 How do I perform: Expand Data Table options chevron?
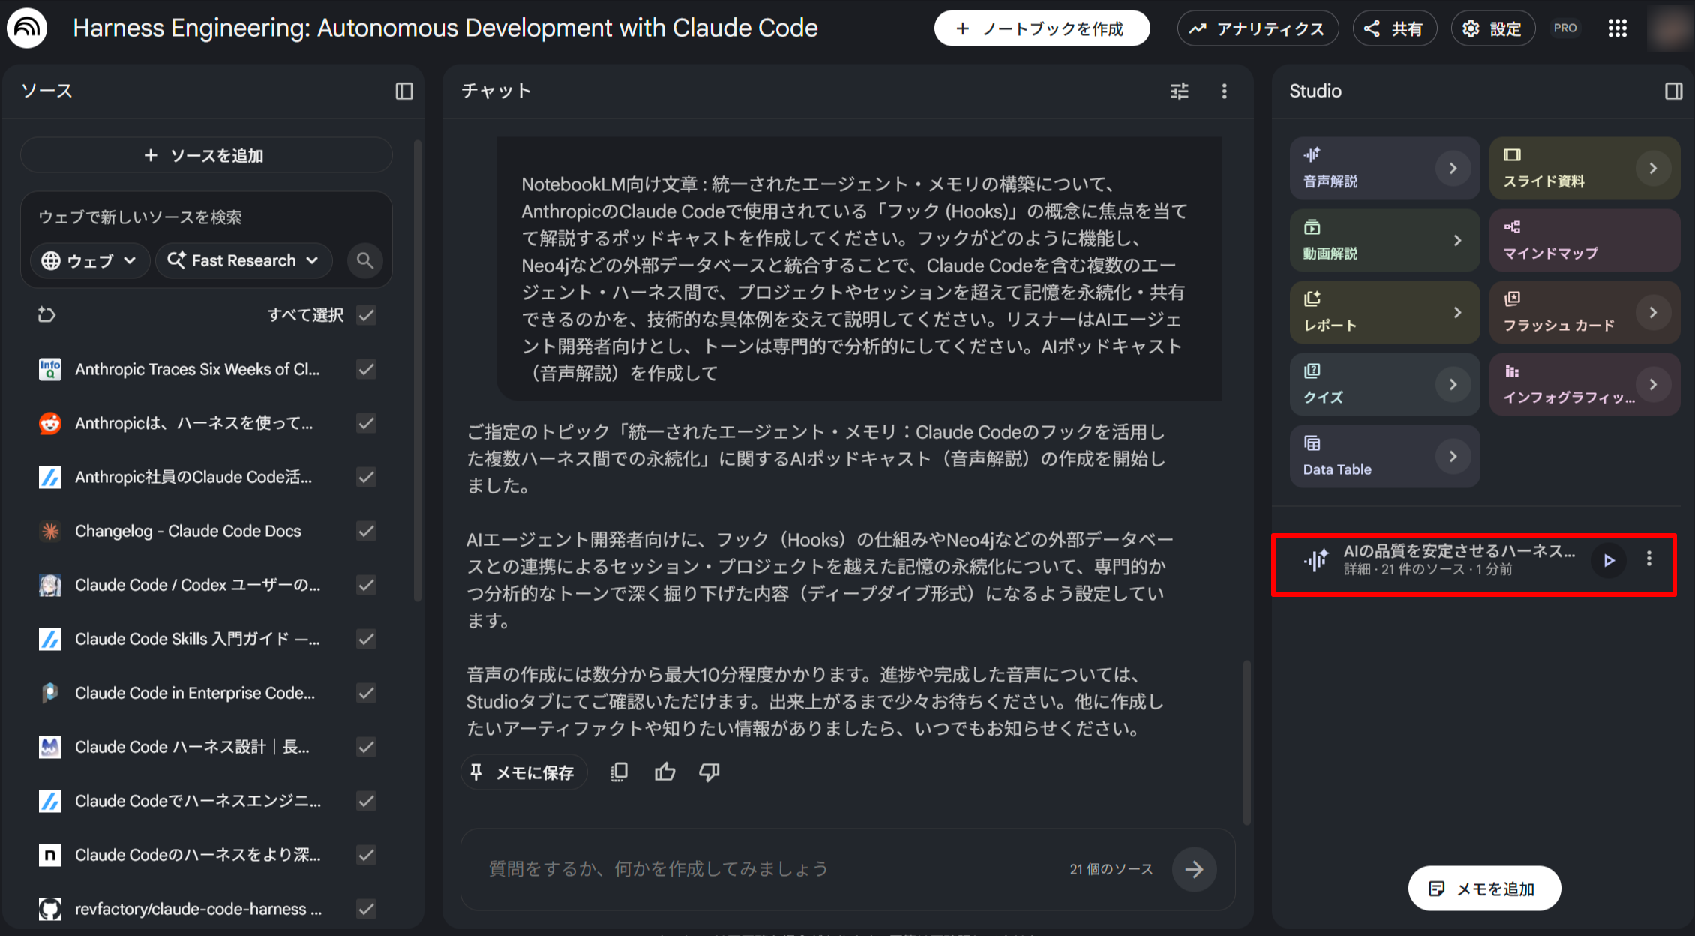pyautogui.click(x=1453, y=456)
